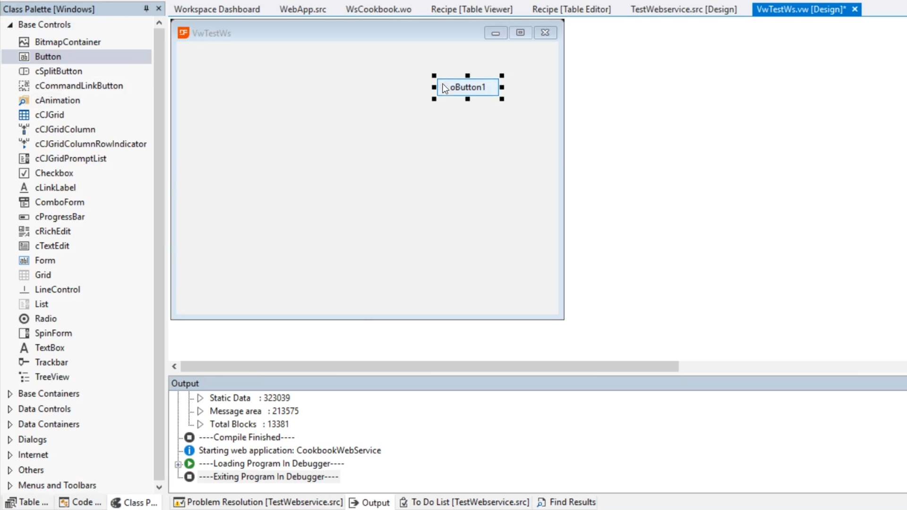Click the oButton1 button on form
Screen dimensions: 907x510
pos(468,87)
